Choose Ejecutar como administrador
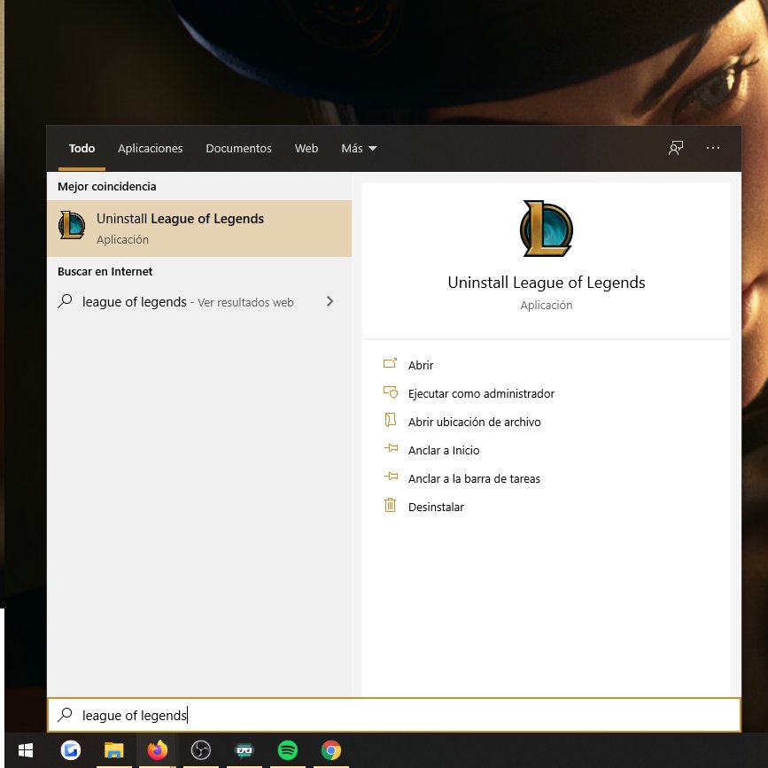This screenshot has height=768, width=768. pos(481,394)
